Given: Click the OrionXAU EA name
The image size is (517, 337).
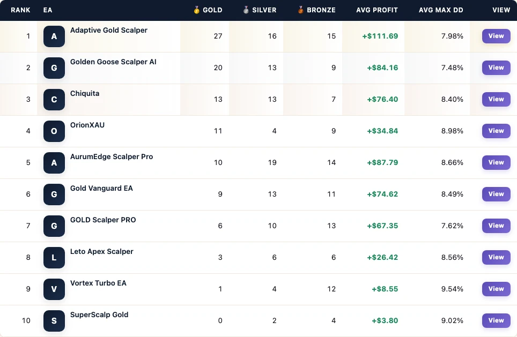Looking at the screenshot, I should (x=87, y=125).
